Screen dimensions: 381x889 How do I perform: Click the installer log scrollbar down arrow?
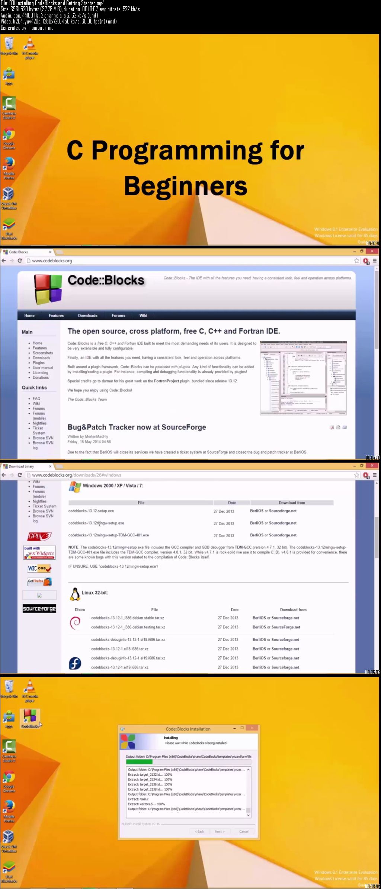[x=249, y=815]
